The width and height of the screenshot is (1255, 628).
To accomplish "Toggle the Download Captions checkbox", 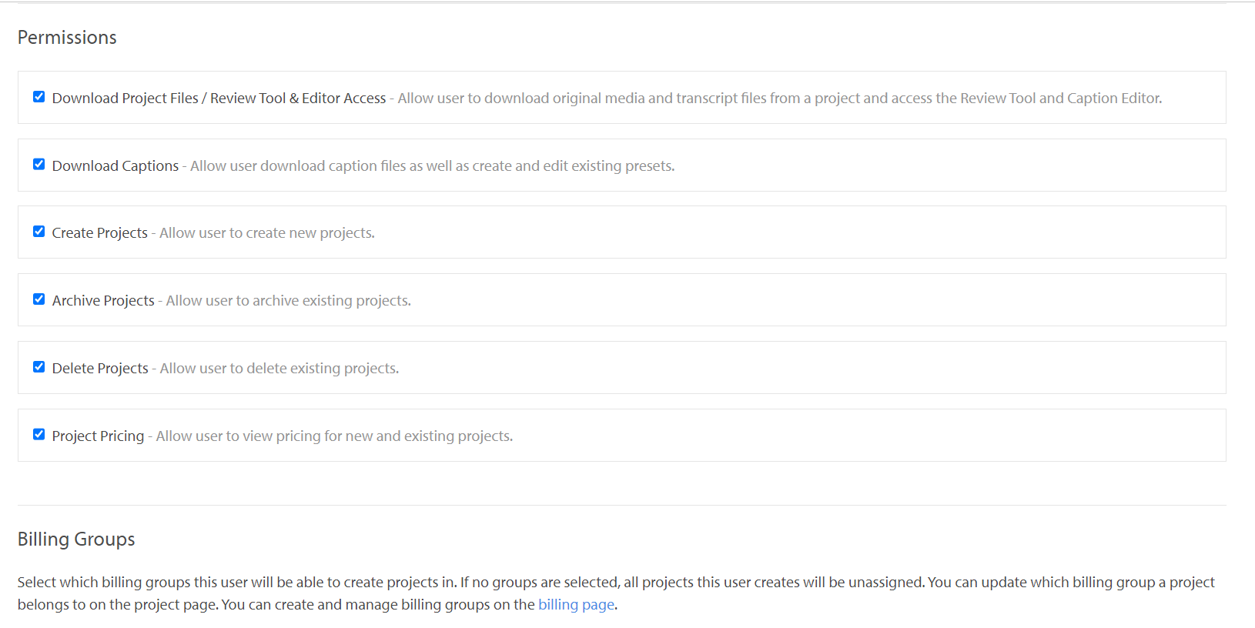I will 38,165.
